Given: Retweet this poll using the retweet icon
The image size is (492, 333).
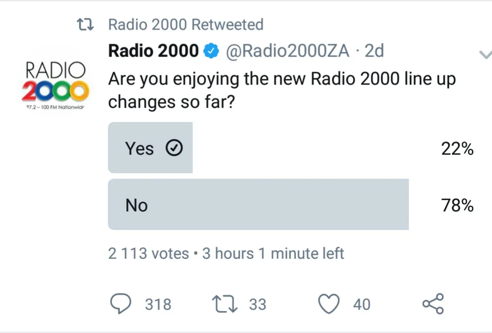Looking at the screenshot, I should pyautogui.click(x=224, y=303).
